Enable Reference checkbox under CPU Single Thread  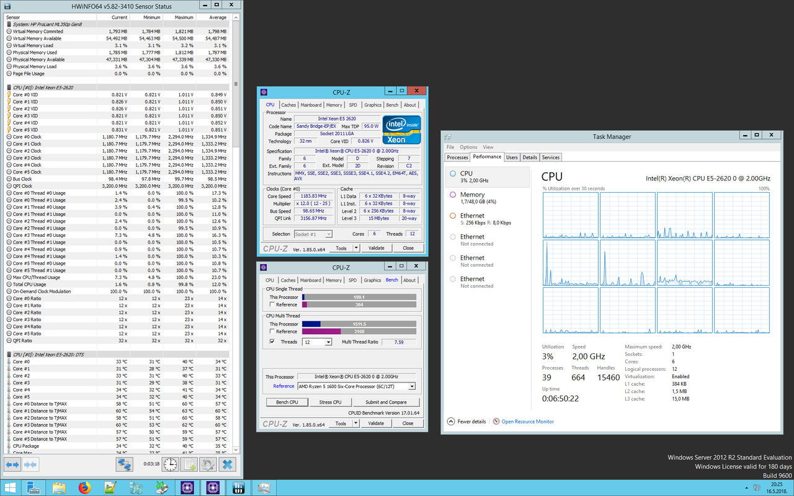pyautogui.click(x=272, y=304)
